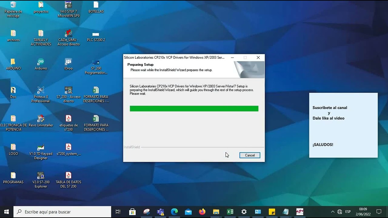Image resolution: width=388 pixels, height=218 pixels.
Task: Select the S7_200 Acceso directo icon
Action: pyautogui.click(x=69, y=94)
